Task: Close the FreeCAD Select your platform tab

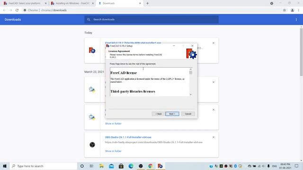Action: coord(45,3)
